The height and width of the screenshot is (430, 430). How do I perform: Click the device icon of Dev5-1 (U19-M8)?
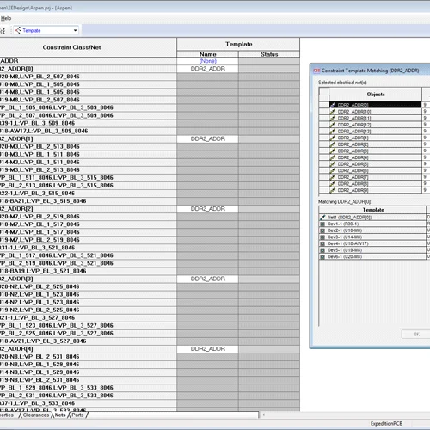coord(322,250)
